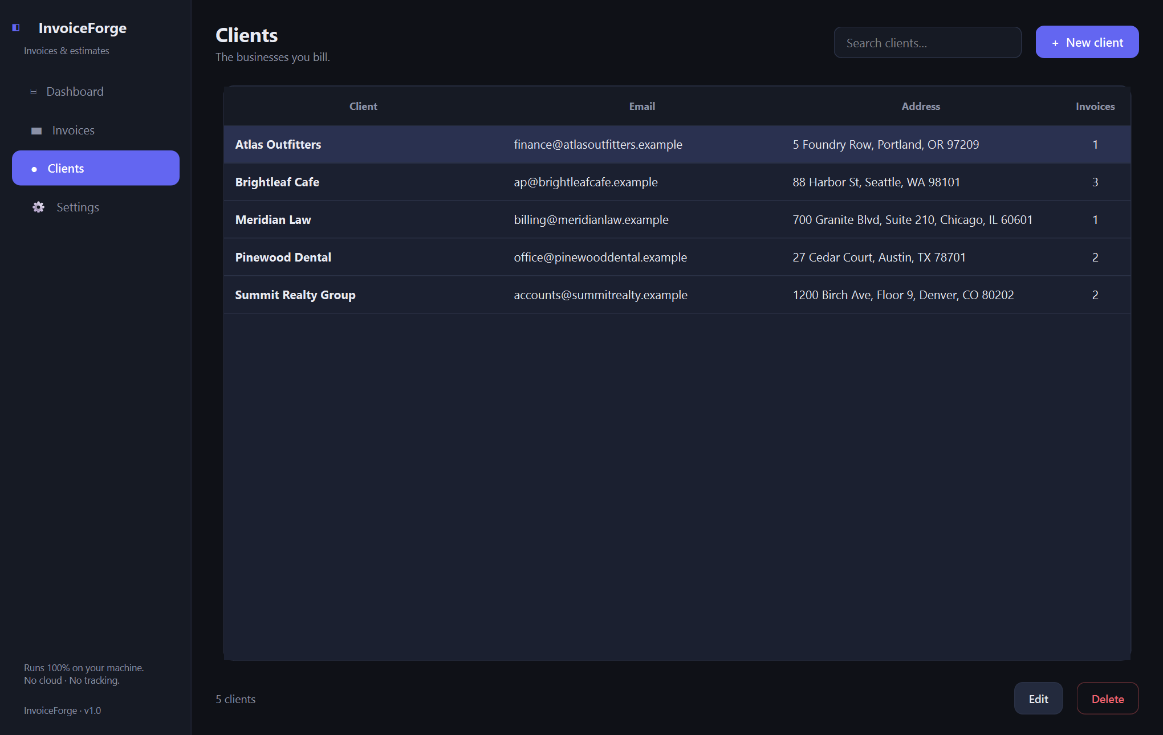Click the 1200 Birch Ave address
The image size is (1163, 735).
point(903,295)
